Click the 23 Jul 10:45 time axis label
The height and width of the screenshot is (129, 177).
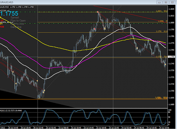click(76, 128)
